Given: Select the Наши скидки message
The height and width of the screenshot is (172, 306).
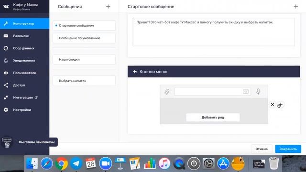Looking at the screenshot, I should click(x=84, y=59).
